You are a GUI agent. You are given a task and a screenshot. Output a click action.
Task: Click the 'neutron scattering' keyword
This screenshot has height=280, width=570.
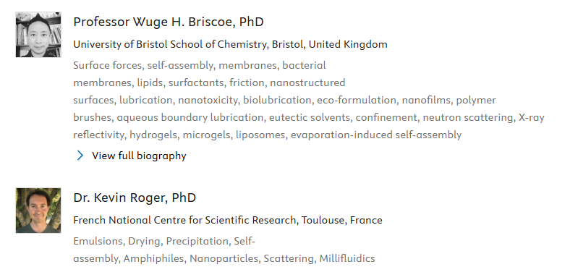(468, 118)
